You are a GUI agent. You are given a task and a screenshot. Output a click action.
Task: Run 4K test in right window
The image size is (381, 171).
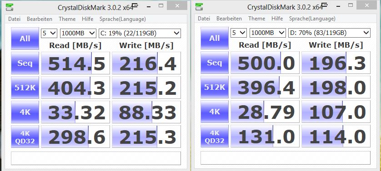[x=215, y=112]
